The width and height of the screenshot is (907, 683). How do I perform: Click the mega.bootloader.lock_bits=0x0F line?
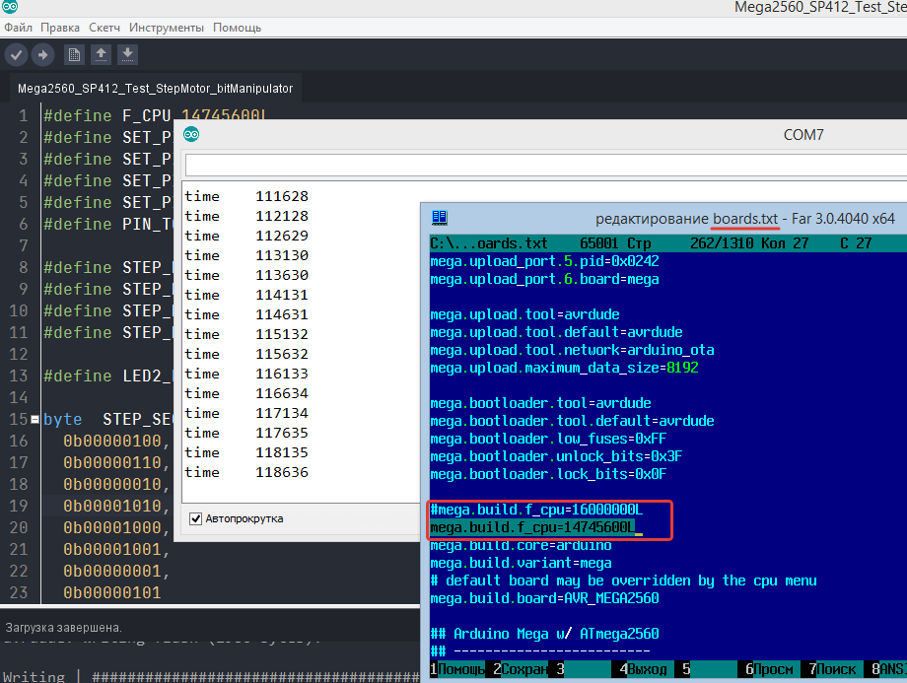point(548,474)
